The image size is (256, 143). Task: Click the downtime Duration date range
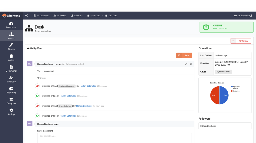click(232, 63)
